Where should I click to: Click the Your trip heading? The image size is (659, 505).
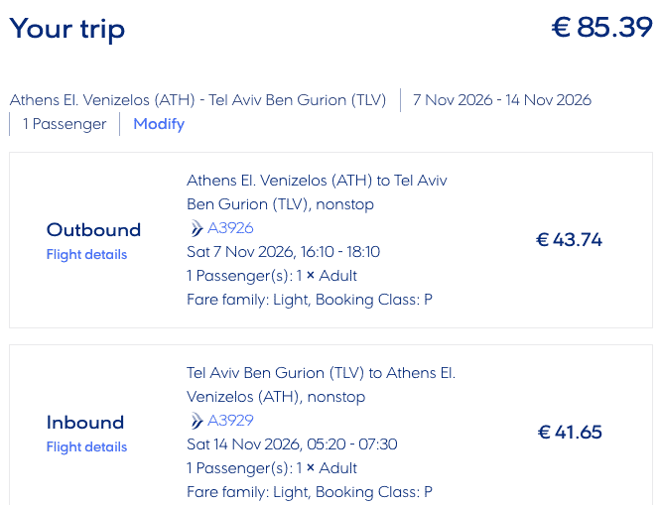point(67,29)
